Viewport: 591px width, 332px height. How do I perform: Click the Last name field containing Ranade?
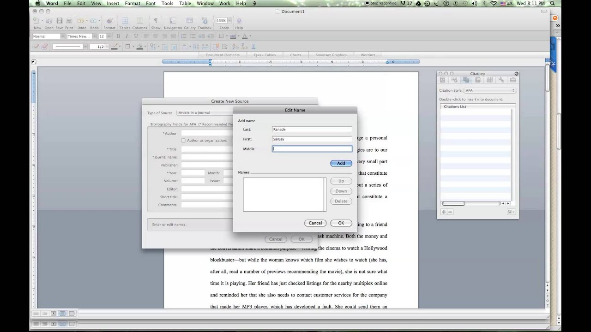coord(312,130)
